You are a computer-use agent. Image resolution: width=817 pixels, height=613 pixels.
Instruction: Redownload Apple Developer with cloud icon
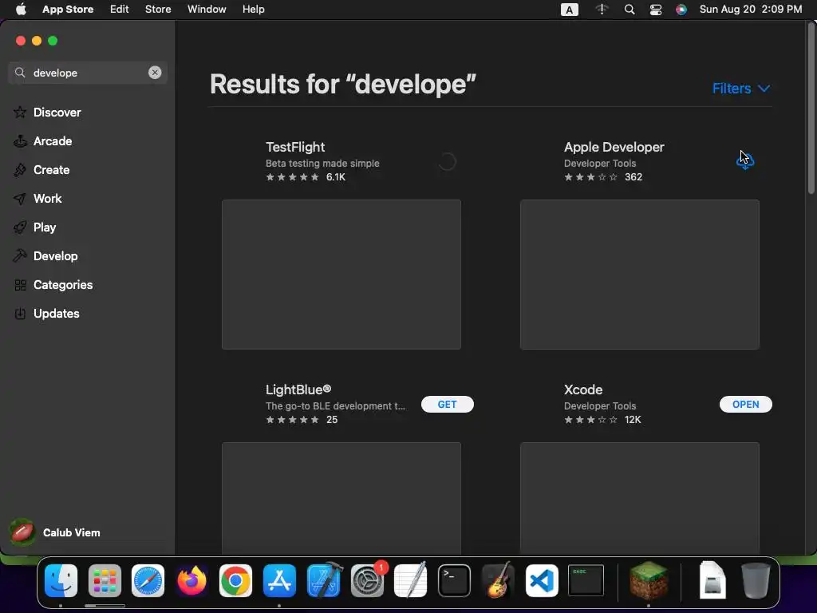coord(745,161)
